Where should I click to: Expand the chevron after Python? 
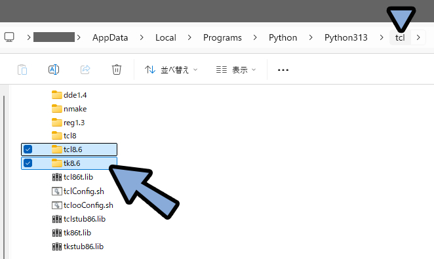(311, 37)
